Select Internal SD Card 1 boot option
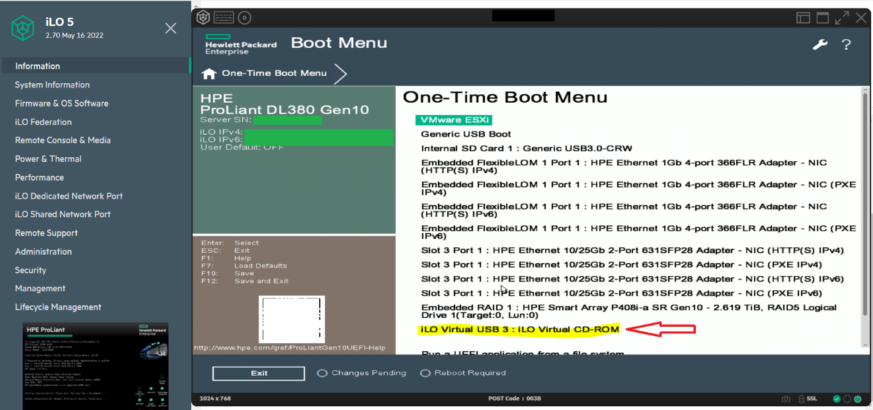Screen dimensions: 873x410 (527, 148)
